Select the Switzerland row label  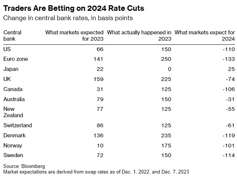point(18,125)
